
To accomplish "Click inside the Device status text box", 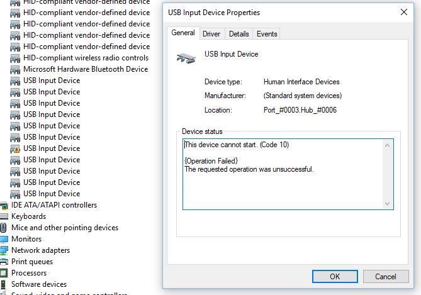I will tap(283, 174).
